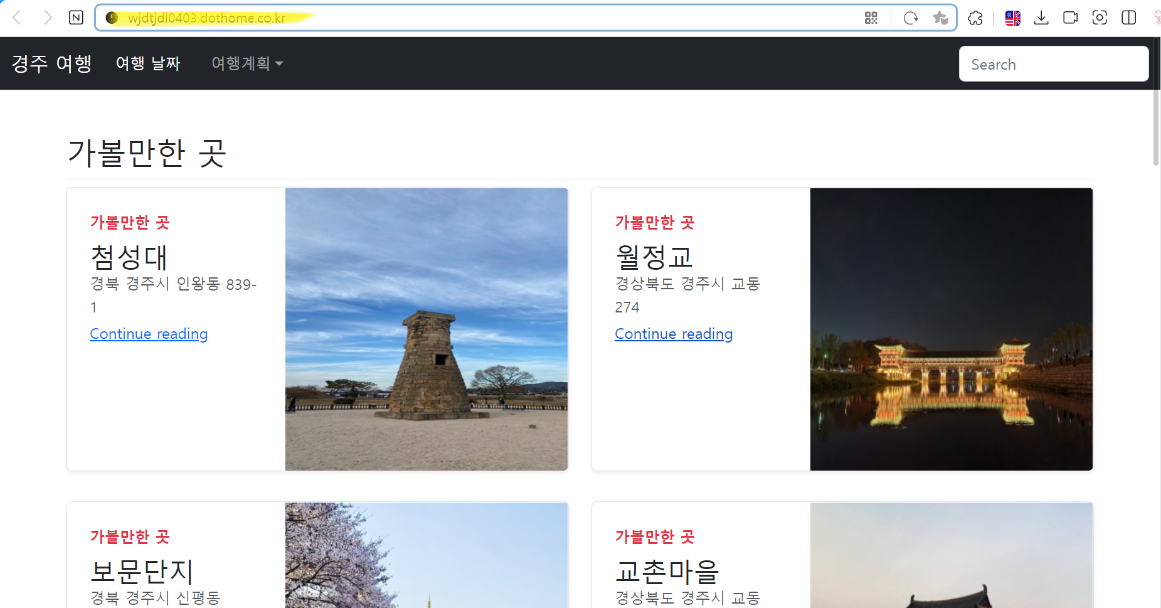1161x608 pixels.
Task: Click address text 경북 경주시 인왕동 839-1
Action: [x=174, y=296]
